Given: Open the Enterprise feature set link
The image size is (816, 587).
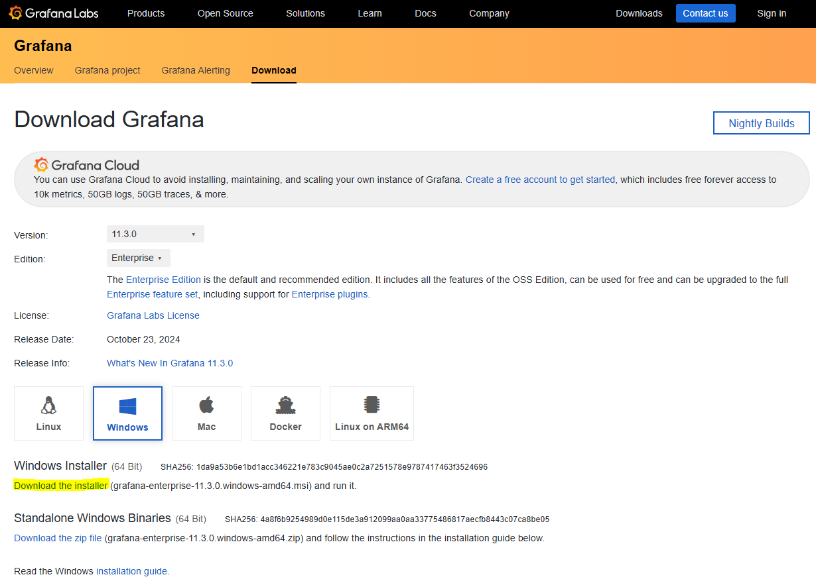Looking at the screenshot, I should 153,294.
